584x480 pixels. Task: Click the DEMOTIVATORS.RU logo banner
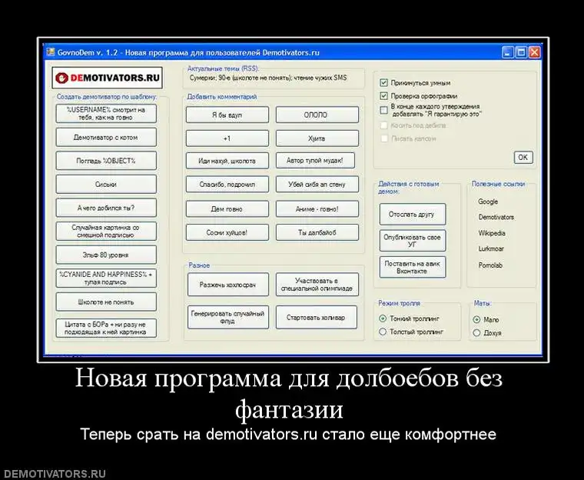pos(105,78)
